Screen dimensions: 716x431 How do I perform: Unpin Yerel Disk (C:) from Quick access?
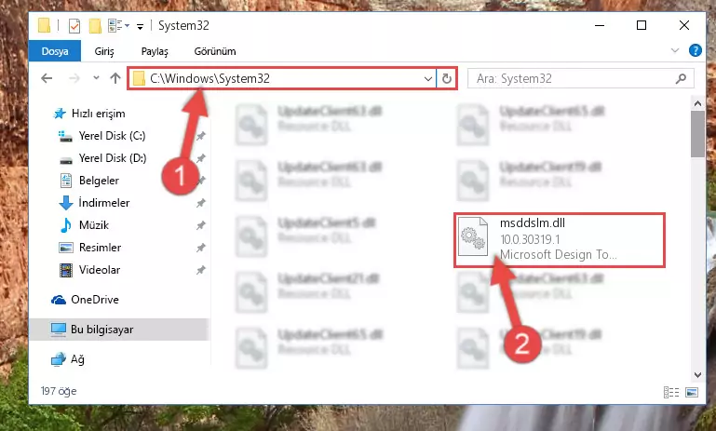200,136
